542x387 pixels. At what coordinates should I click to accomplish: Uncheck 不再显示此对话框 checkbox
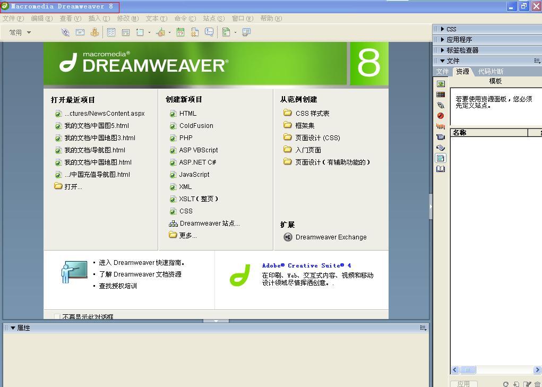(56, 316)
